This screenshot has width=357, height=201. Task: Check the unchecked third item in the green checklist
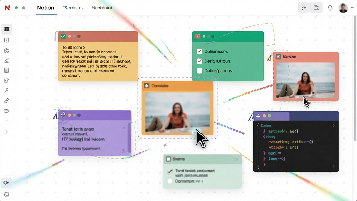199,71
